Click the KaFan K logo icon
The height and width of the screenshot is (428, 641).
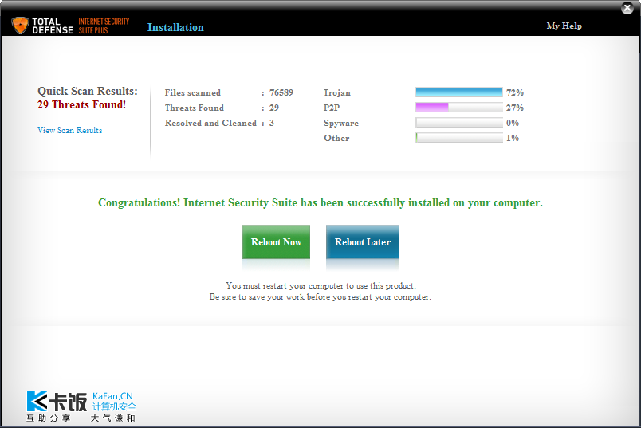[x=37, y=401]
